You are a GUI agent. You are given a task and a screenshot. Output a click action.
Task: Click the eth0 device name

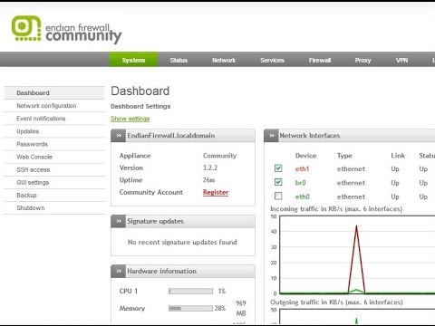[303, 197]
